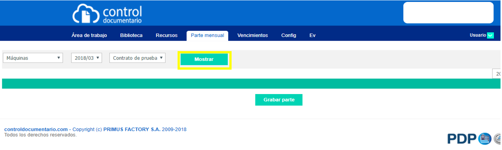This screenshot has height=150, width=502.
Task: Go to Área de trabajo tab
Action: 89,36
